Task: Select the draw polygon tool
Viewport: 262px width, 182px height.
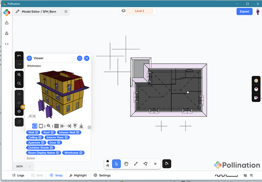Action: 145,164
